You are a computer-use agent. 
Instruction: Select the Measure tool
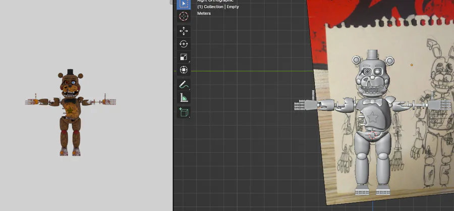tap(184, 97)
